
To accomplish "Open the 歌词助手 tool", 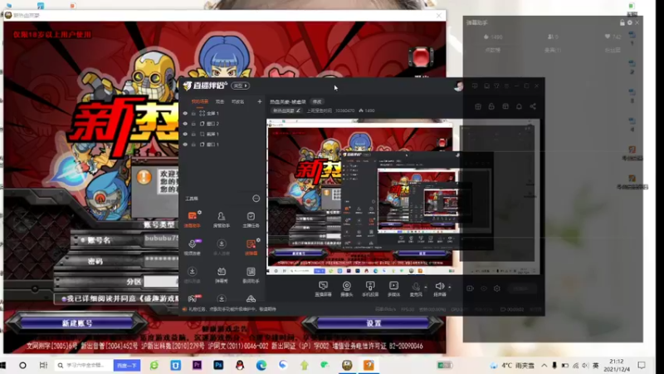I will [x=251, y=274].
